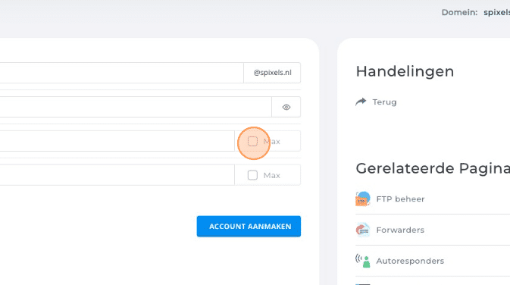The image size is (510, 285).
Task: Click the Gerelateerde Pagina's heading
Action: (x=433, y=168)
